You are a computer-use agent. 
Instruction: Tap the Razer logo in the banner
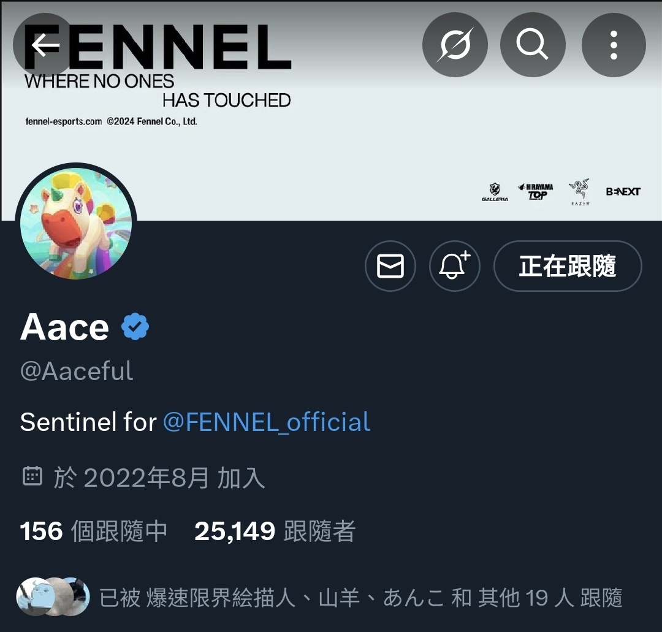(x=580, y=192)
